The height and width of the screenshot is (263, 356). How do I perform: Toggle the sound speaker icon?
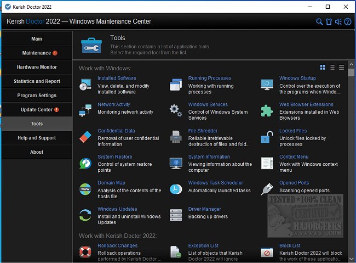click(338, 22)
